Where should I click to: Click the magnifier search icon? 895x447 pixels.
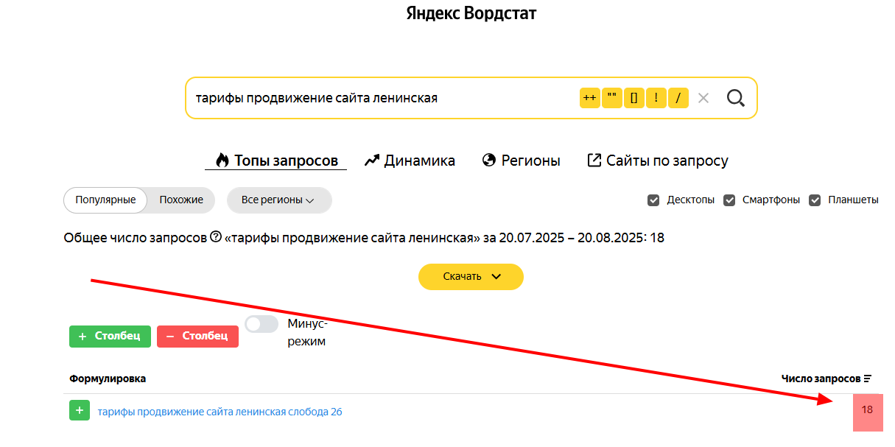[x=735, y=98]
